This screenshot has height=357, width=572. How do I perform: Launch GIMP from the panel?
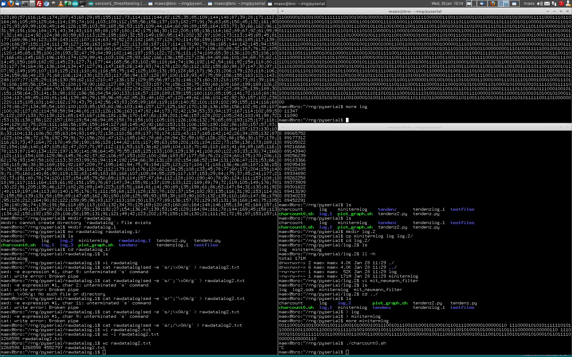pos(54,4)
